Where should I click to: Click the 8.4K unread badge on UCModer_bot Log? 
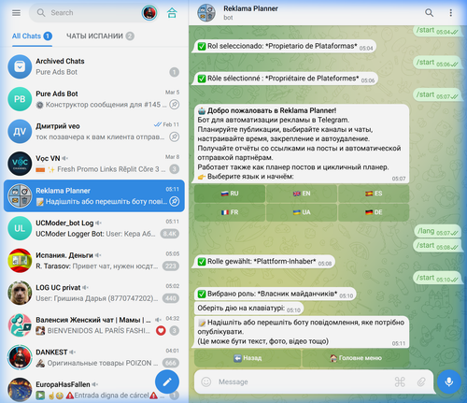pyautogui.click(x=170, y=234)
